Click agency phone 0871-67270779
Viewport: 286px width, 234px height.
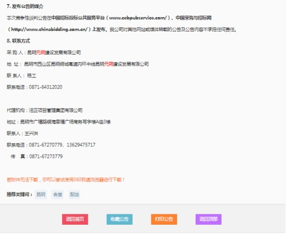click(45, 145)
